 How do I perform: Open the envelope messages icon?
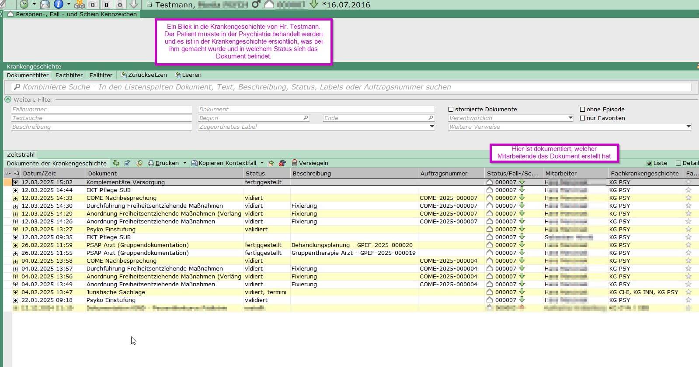point(45,4)
